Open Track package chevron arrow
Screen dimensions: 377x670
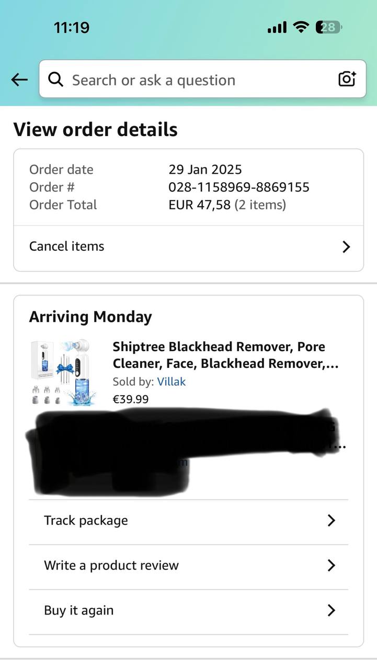tap(331, 520)
